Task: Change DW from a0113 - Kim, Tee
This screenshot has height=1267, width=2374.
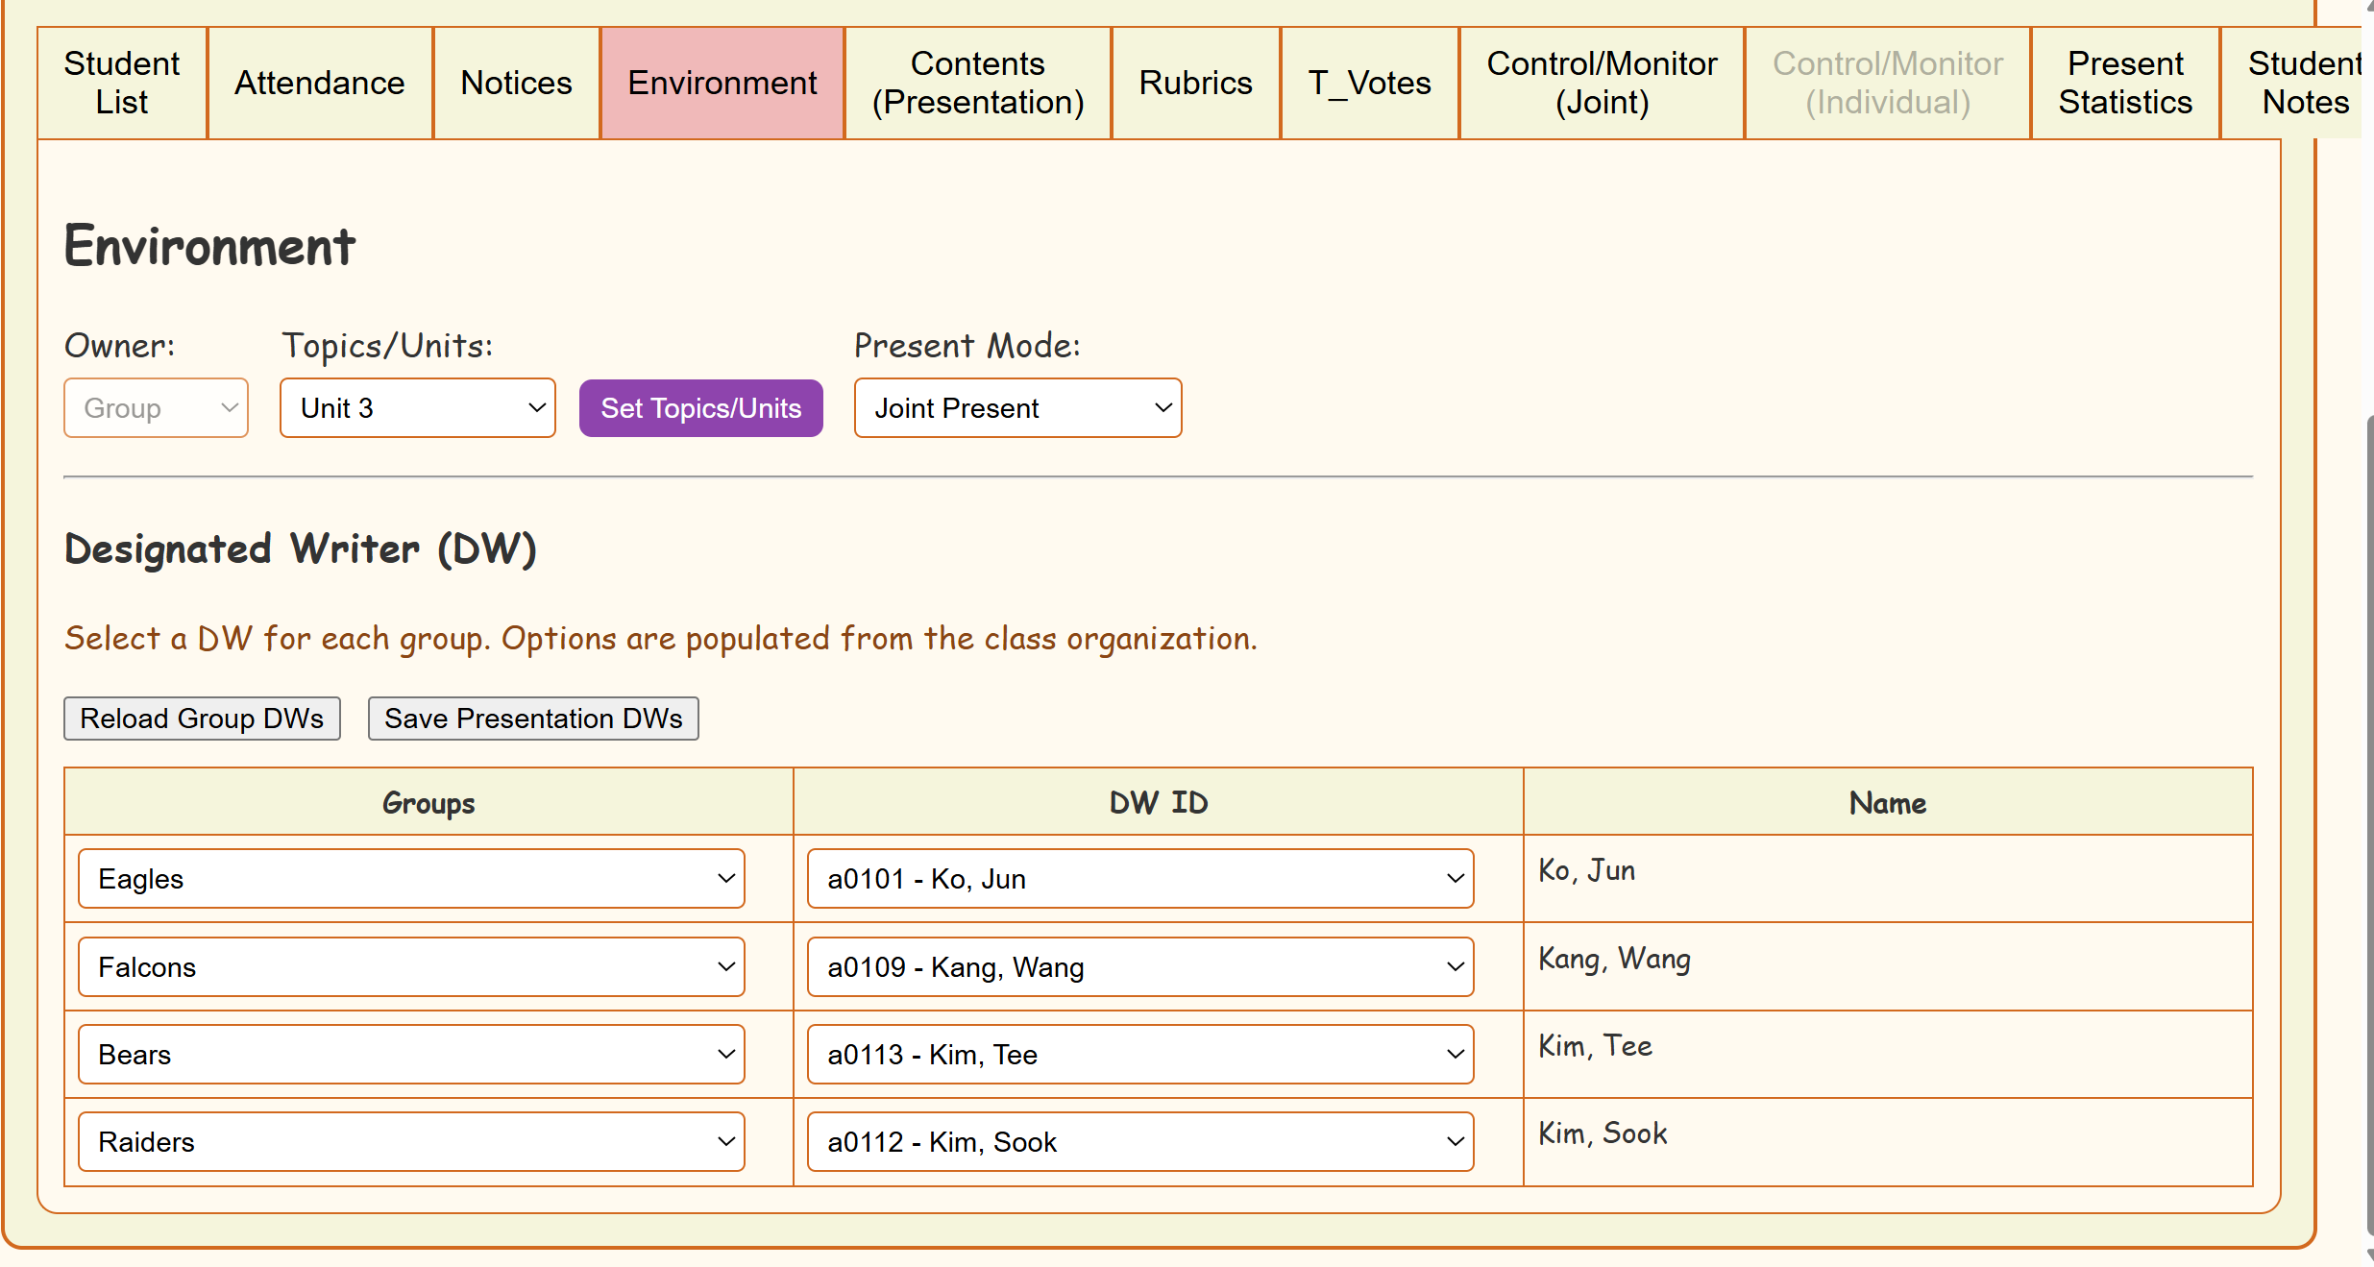Action: click(1140, 1055)
